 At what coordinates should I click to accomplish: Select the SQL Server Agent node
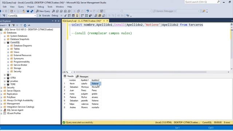coord(15,110)
